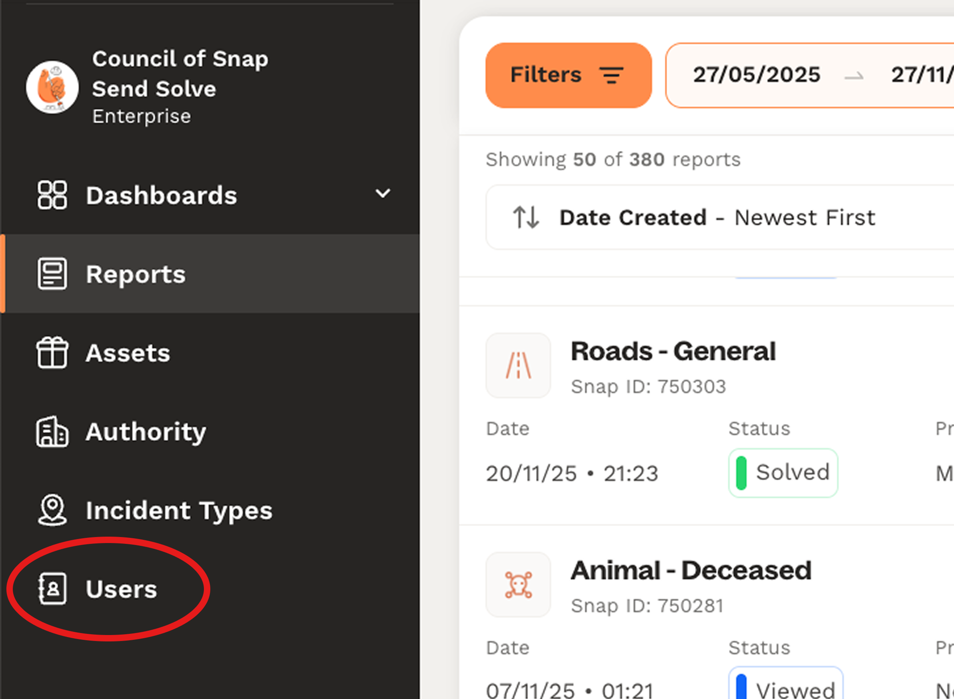
Task: Click the Reports sidebar icon
Action: (52, 274)
